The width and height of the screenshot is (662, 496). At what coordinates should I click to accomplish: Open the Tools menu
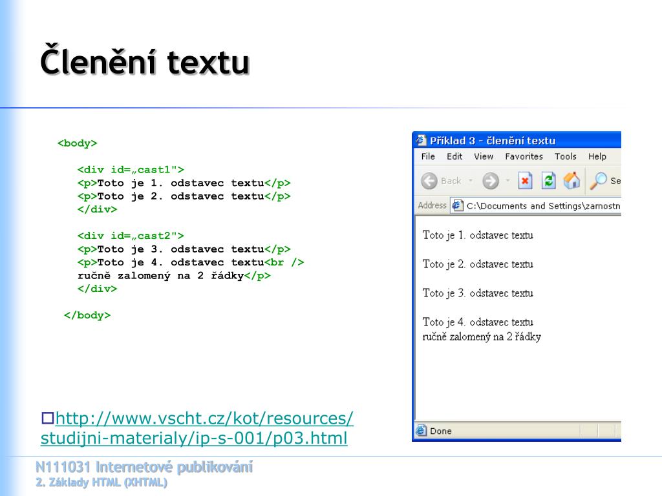point(565,156)
